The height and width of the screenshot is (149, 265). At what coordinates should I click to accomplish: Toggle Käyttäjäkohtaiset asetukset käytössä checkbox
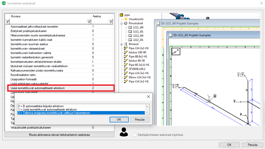click(134, 135)
